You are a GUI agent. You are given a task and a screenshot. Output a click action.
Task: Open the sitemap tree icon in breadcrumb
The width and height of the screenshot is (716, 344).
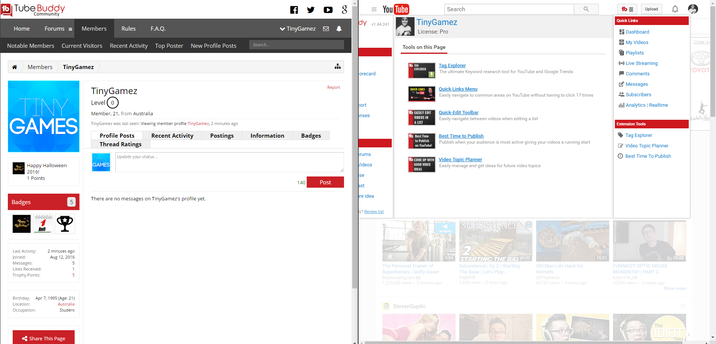tap(338, 66)
